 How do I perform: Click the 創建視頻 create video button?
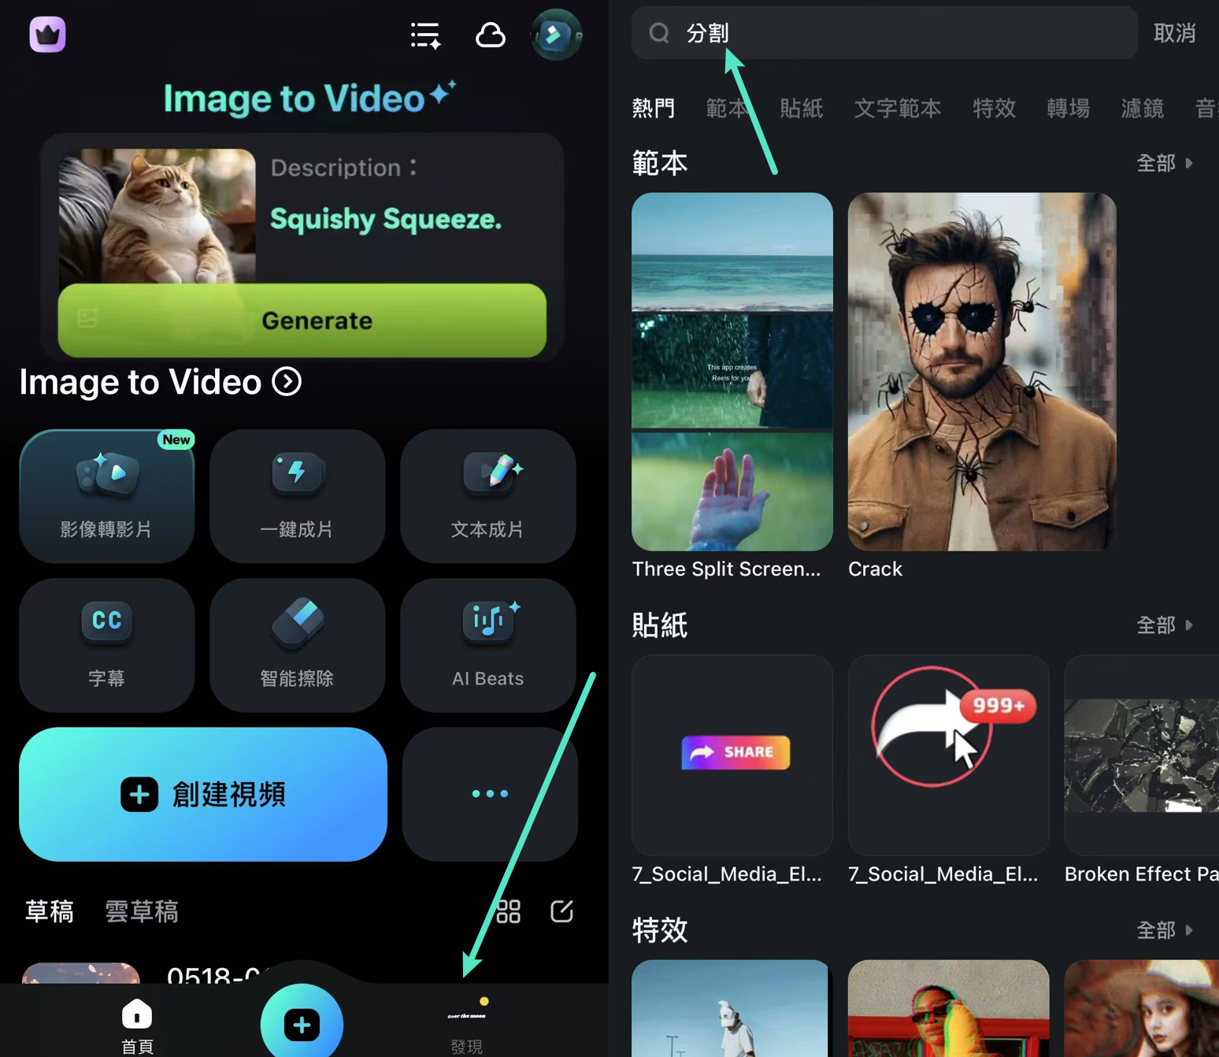coord(203,794)
